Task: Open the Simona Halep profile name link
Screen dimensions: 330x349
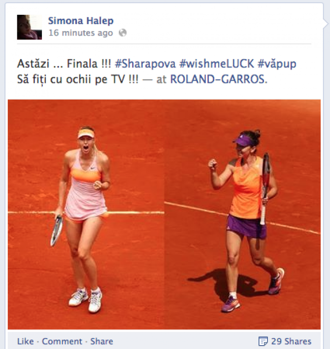Action: click(x=81, y=21)
